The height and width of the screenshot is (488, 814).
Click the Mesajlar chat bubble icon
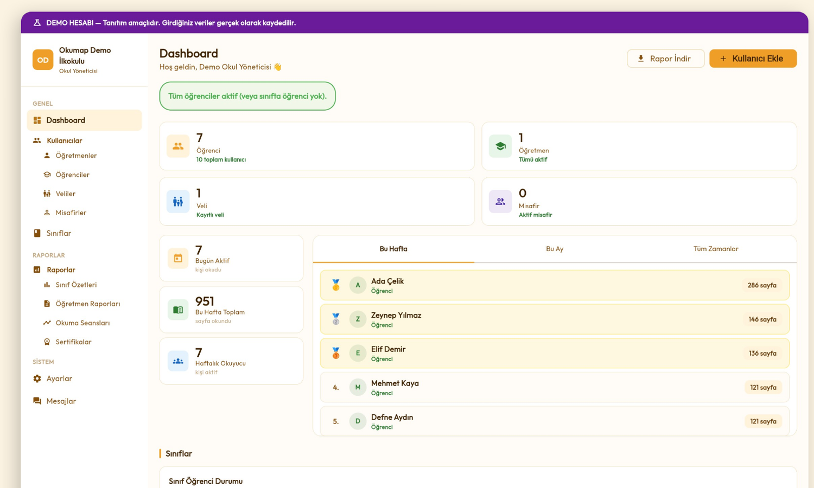pos(37,401)
